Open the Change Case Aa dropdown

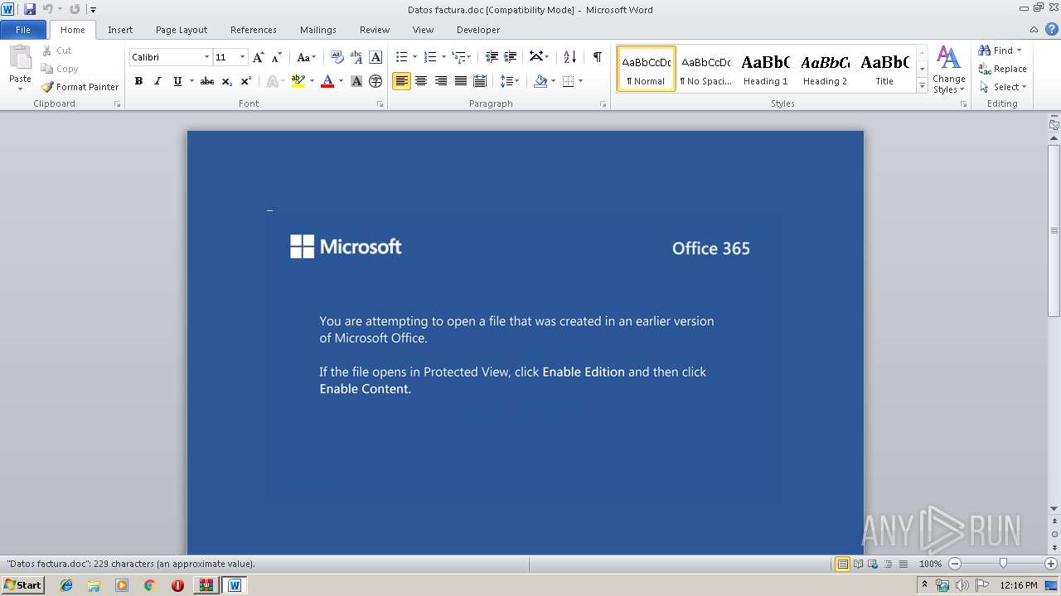click(x=306, y=57)
